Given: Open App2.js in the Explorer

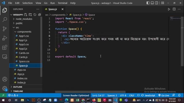Looking at the screenshot, I should tap(23, 49).
